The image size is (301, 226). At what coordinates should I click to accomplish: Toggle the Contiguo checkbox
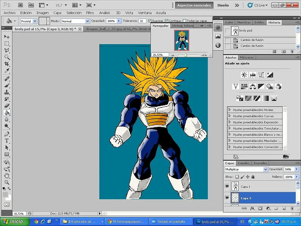166,21
